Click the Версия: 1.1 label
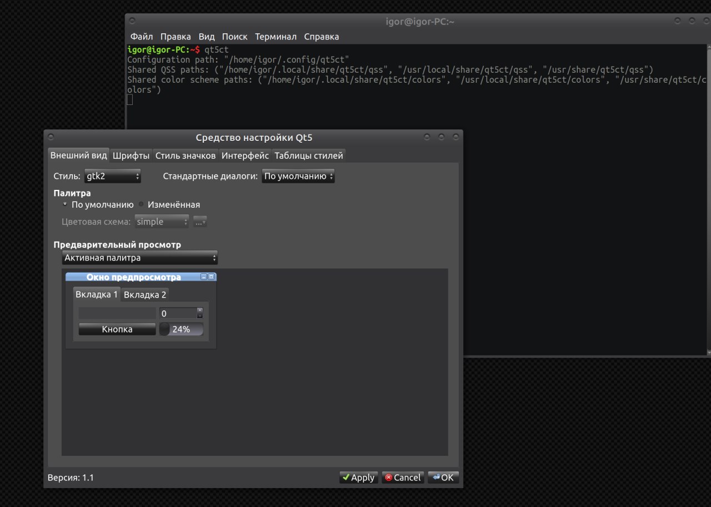Screen dimensions: 711x507 tap(71, 478)
